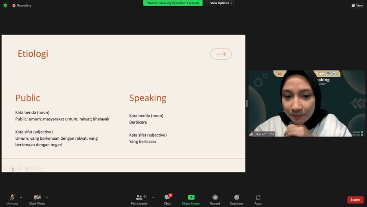Image resolution: width=367 pixels, height=207 pixels.
Task: Click the green encryption shield icon
Action: pos(5,5)
